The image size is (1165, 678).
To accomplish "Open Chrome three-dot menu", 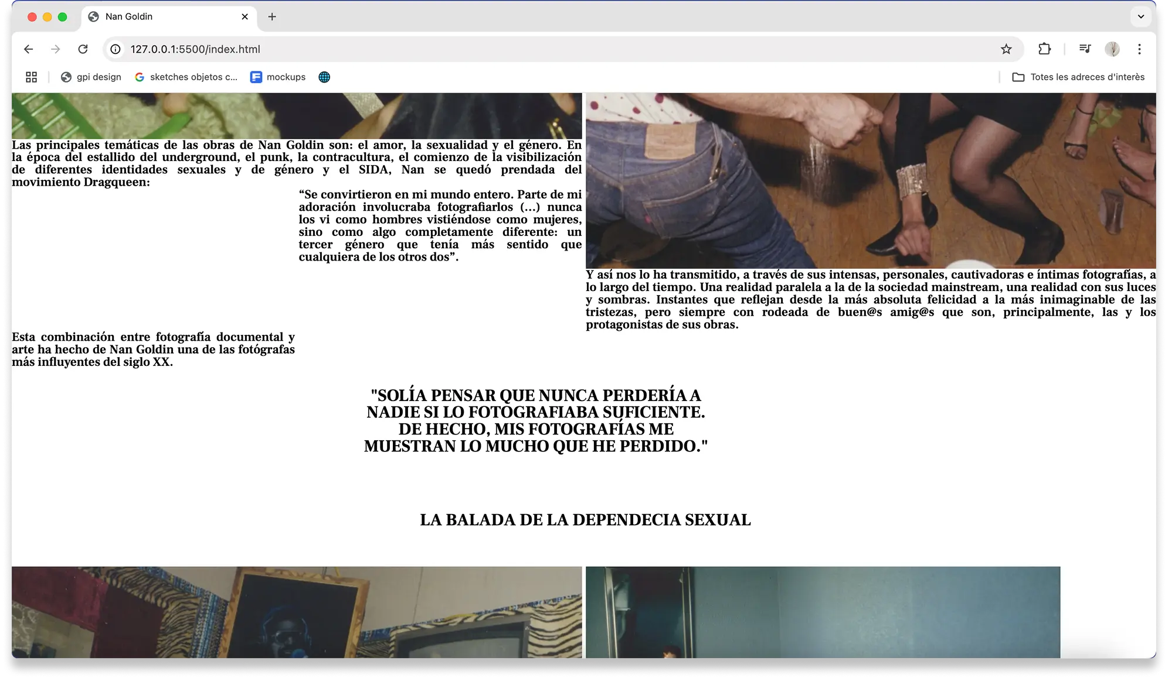I will click(x=1139, y=49).
